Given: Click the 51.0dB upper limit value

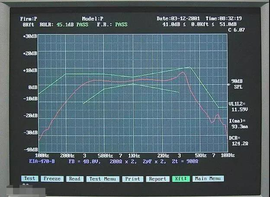Looking at the screenshot, I should pyautogui.click(x=228, y=24).
